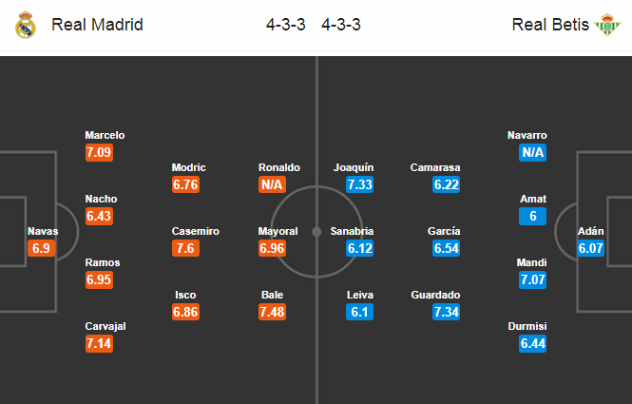Select Marcelo's 7.09 rating badge
The image size is (632, 404).
[x=99, y=152]
